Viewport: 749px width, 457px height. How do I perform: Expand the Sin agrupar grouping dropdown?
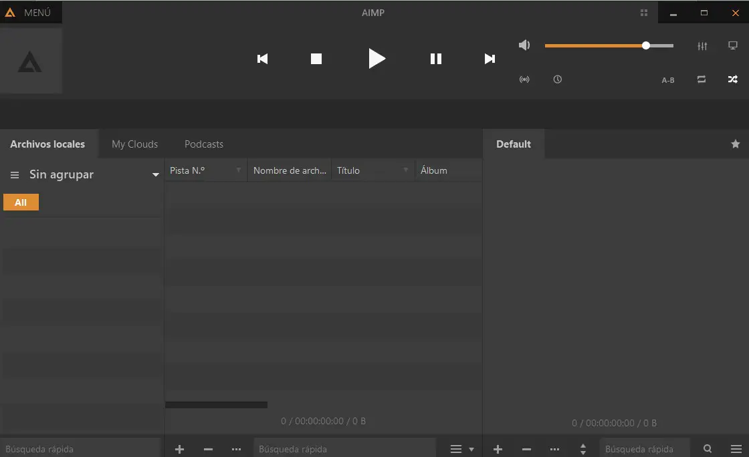[156, 175]
